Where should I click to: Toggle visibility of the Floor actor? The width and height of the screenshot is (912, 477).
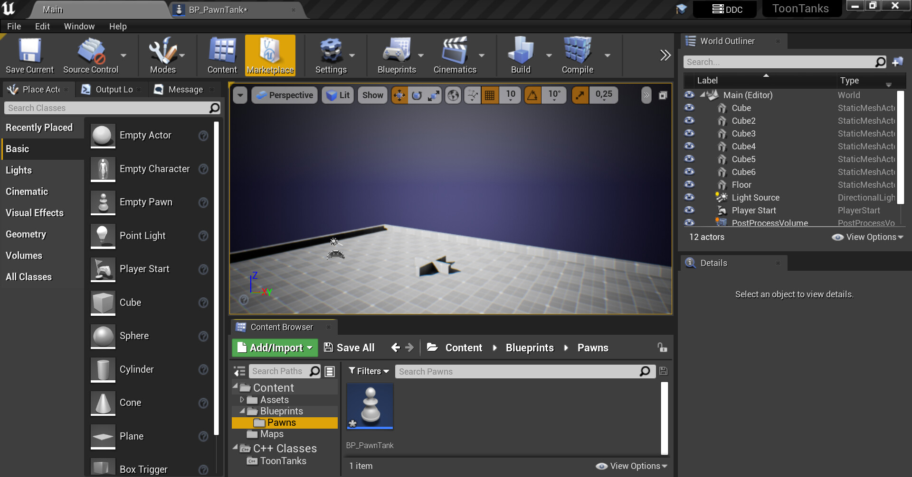click(689, 185)
